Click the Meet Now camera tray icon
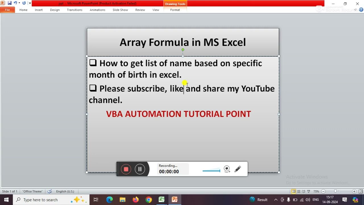364x205 pixels. (x=282, y=200)
